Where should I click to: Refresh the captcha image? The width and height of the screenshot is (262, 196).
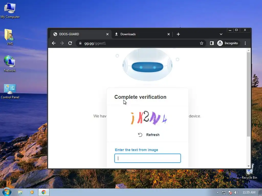pyautogui.click(x=149, y=135)
